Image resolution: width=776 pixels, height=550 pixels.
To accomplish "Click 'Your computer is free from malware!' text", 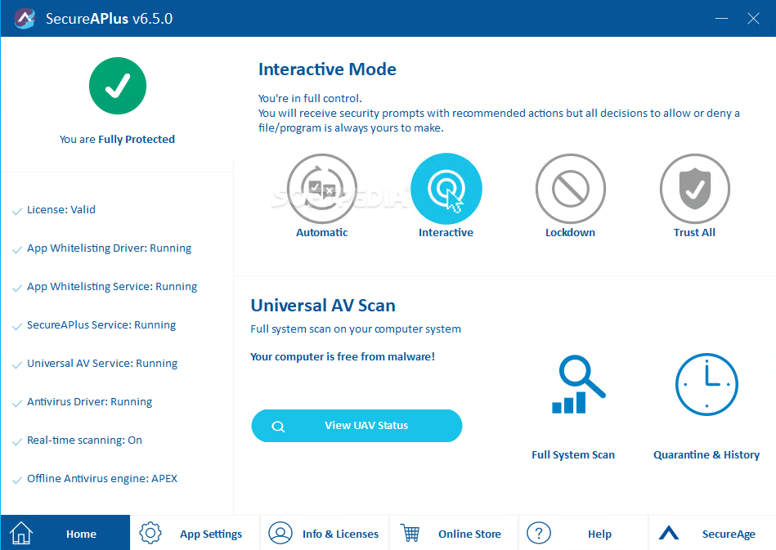I will [x=343, y=356].
